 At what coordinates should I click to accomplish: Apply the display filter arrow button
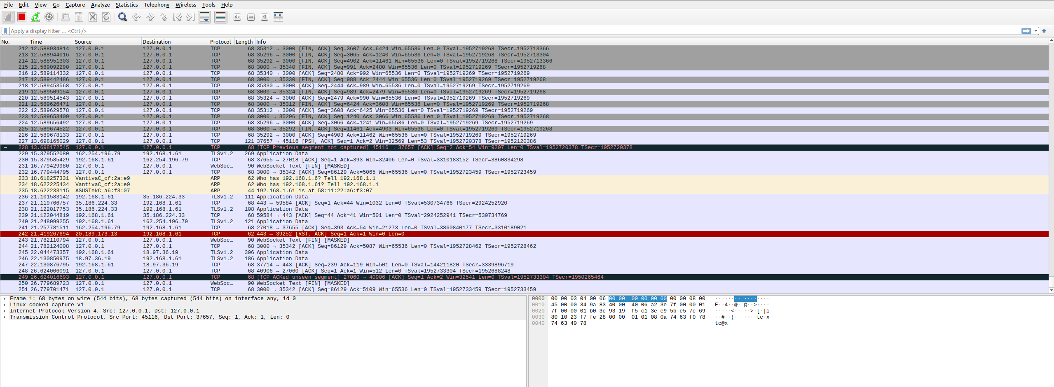pos(1026,31)
